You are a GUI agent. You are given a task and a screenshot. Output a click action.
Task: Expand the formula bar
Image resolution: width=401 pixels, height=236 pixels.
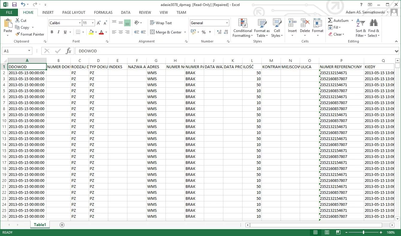coord(397,51)
